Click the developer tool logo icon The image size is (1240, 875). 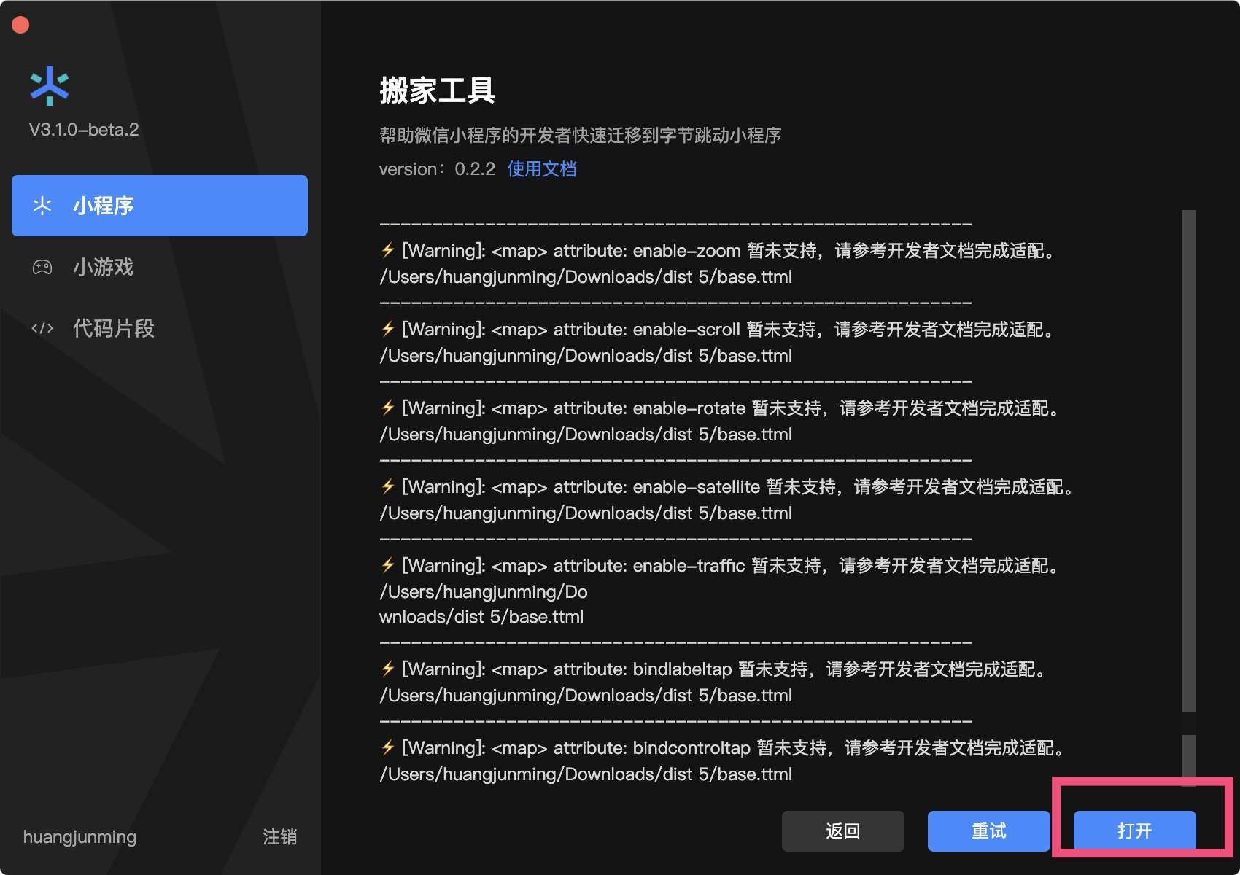pyautogui.click(x=49, y=86)
